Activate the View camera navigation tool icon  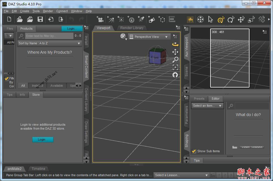tap(201, 19)
